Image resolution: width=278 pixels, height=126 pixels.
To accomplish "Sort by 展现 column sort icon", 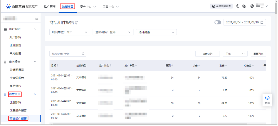I will [172, 65].
